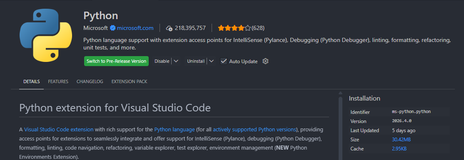Click the 218,395,757 install count
Viewport: 464px width, 160px height.
(190, 28)
